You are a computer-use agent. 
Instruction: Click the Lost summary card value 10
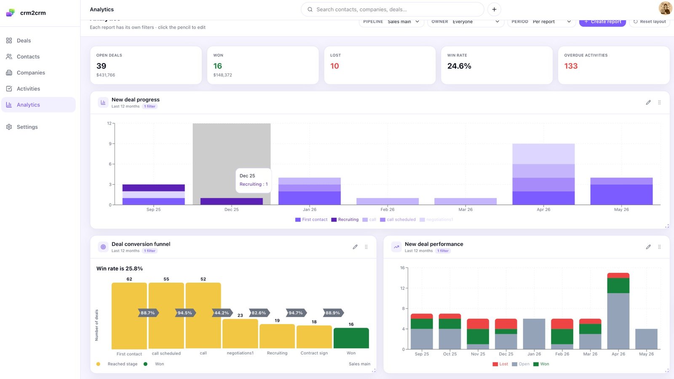(x=334, y=66)
